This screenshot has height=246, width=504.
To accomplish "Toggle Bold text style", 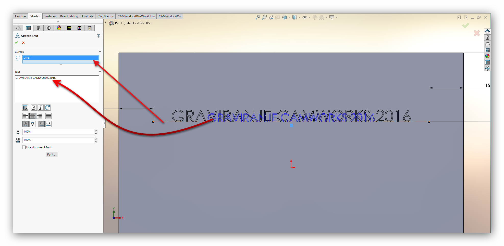I will click(x=33, y=108).
